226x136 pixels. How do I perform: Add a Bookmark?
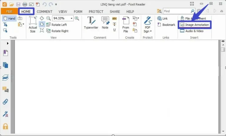tap(166, 25)
